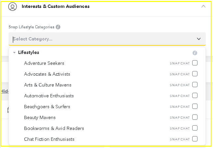This screenshot has height=148, width=213.
Task: Click the Interests & Custom Audiences header title
Action: click(56, 6)
